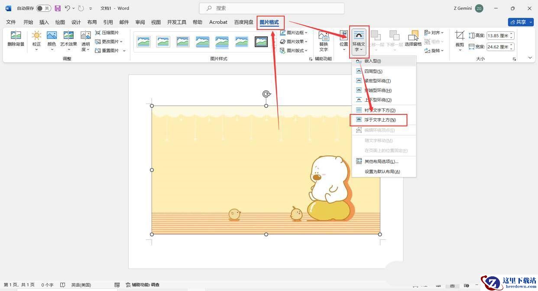Open the Rotate (旋转) dropdown
This screenshot has height=291, width=538.
(434, 51)
